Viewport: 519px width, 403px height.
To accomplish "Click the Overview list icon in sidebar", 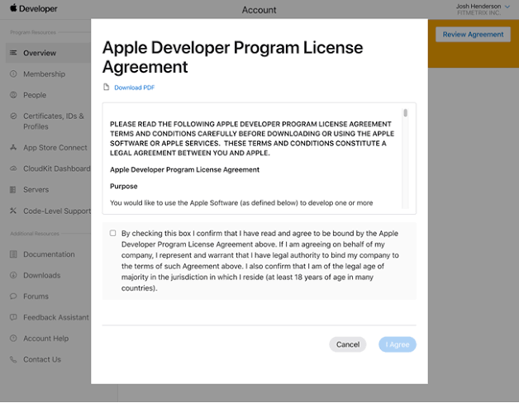I will click(13, 53).
